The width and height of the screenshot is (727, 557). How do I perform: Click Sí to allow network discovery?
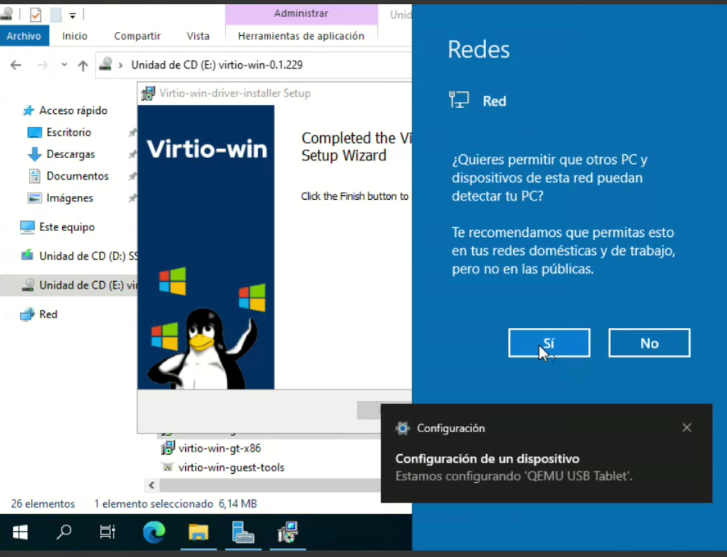[549, 343]
